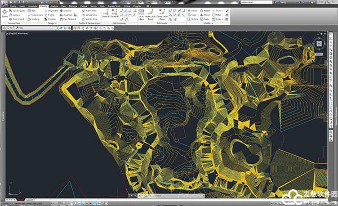The image size is (338, 206).
Task: Select the Alignment tool
Action: pyautogui.click(x=51, y=11)
